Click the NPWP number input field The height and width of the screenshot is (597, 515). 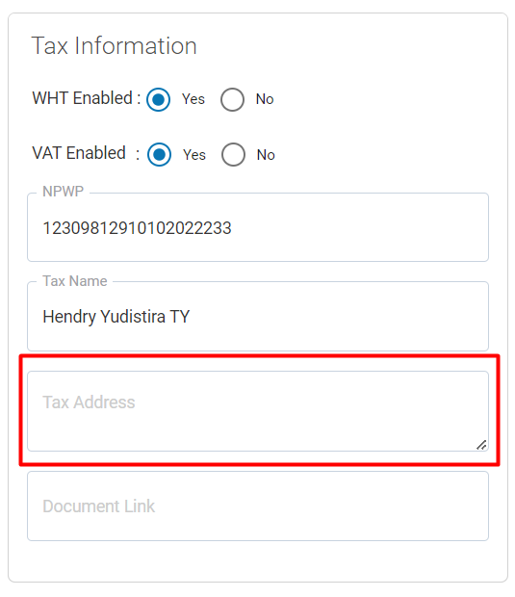coord(258,227)
